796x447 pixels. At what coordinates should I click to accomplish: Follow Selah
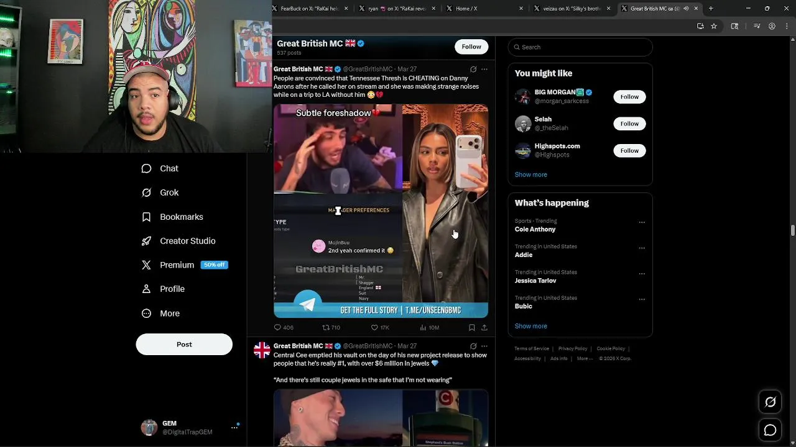pyautogui.click(x=629, y=124)
